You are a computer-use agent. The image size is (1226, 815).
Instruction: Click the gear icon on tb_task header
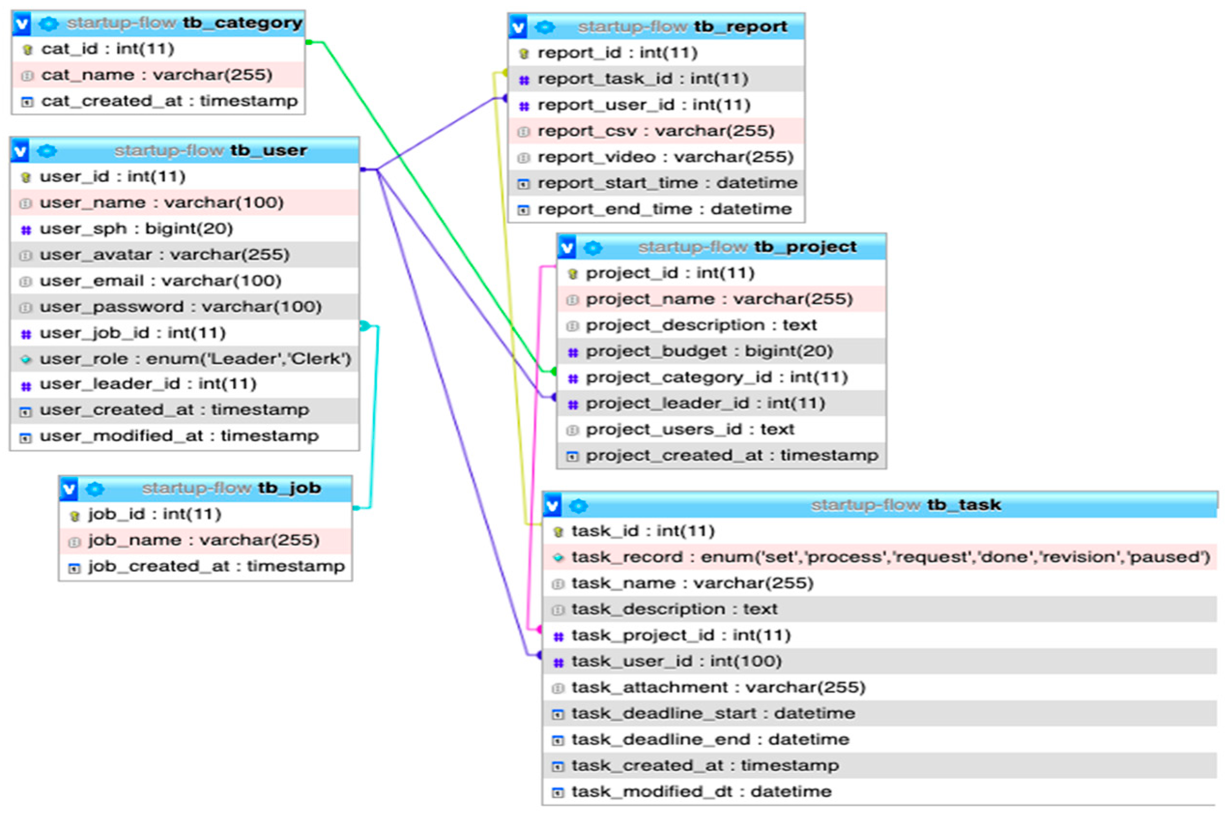click(578, 506)
